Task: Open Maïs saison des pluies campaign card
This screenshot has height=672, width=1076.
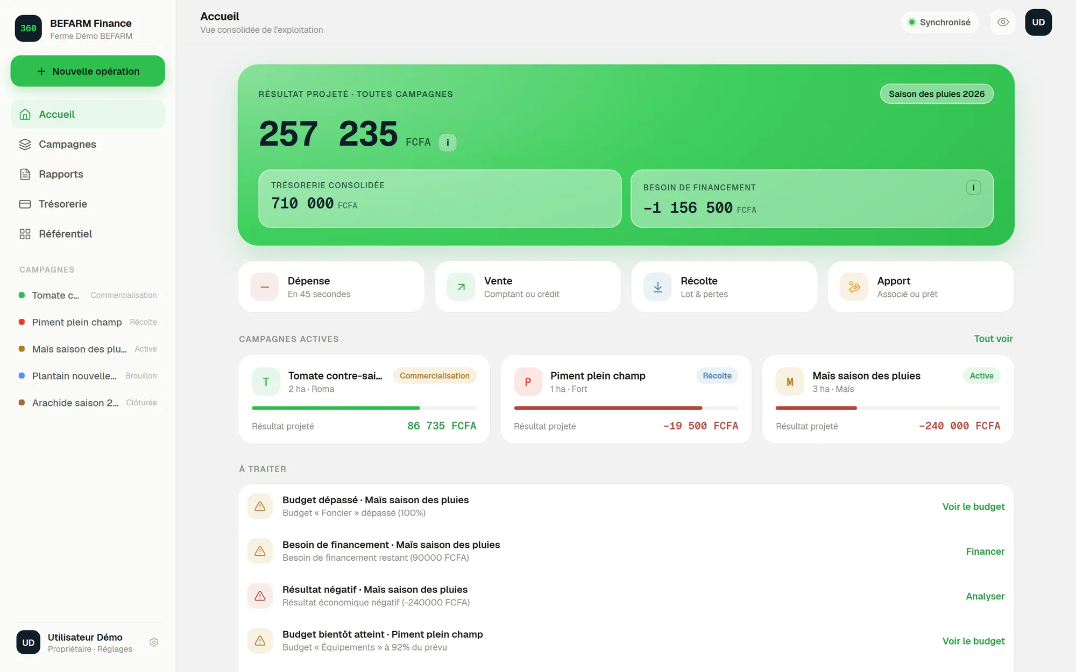Action: click(x=888, y=399)
